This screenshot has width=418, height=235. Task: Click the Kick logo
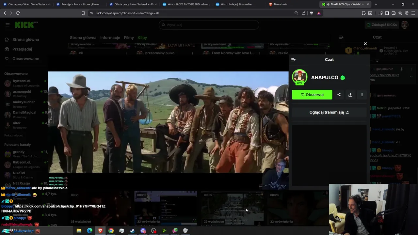[26, 25]
